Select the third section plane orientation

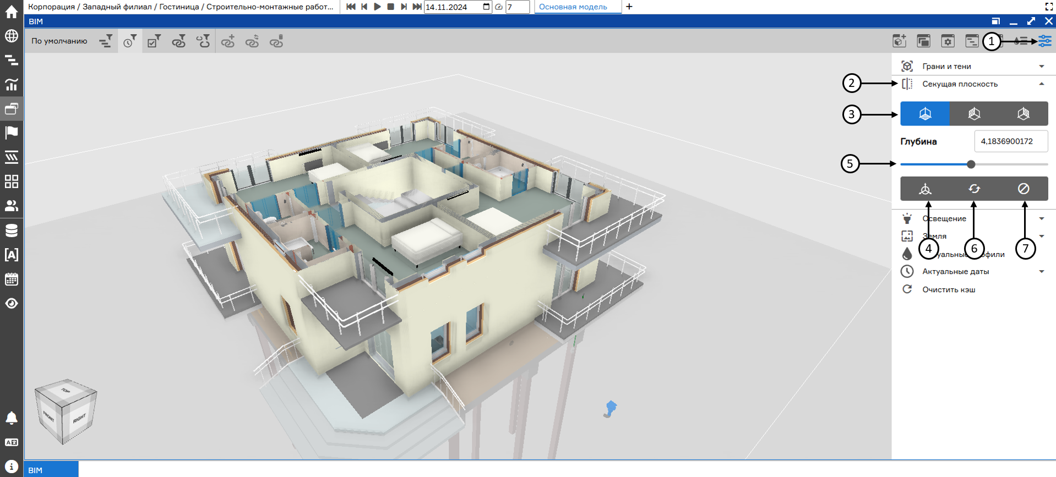[x=1023, y=113]
